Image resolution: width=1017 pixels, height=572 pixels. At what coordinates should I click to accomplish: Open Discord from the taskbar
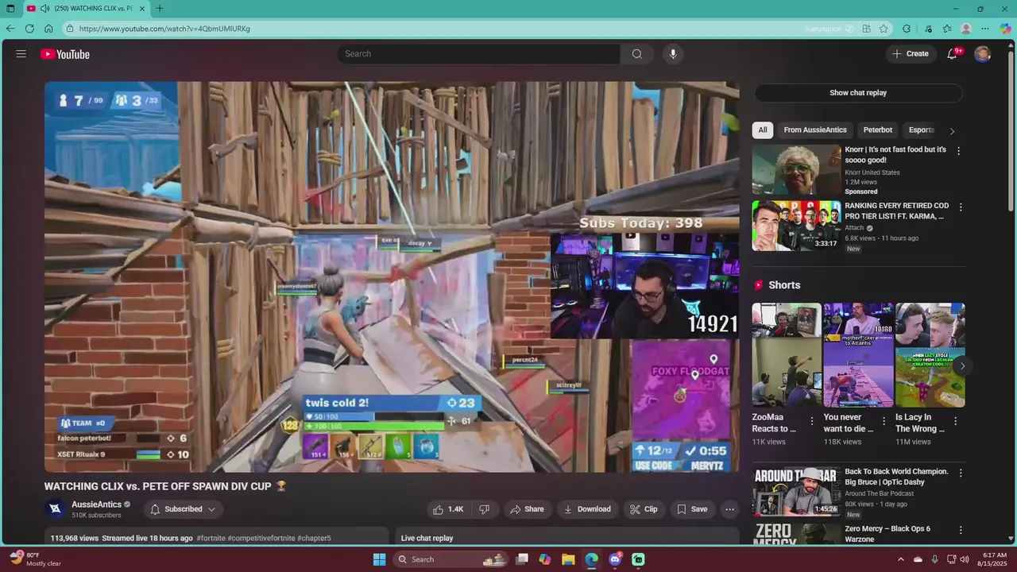615,559
